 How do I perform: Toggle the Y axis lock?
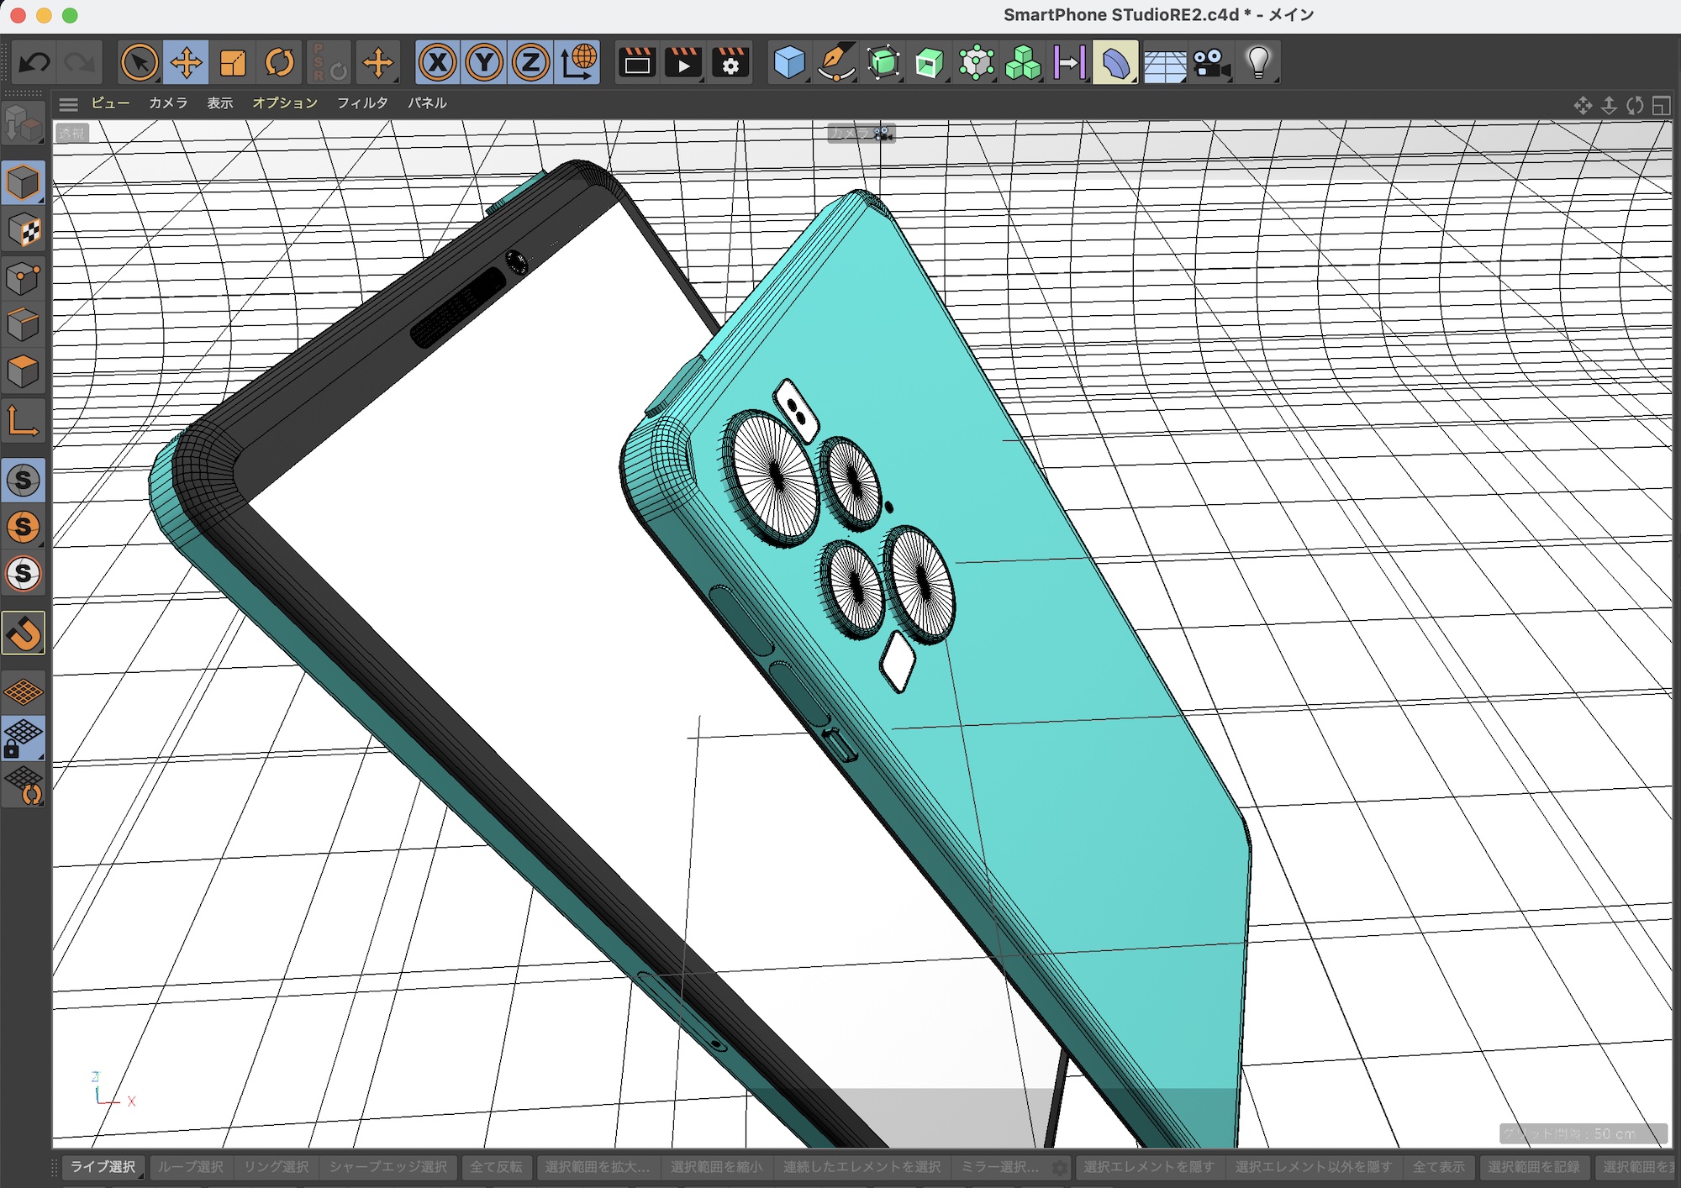(x=484, y=62)
